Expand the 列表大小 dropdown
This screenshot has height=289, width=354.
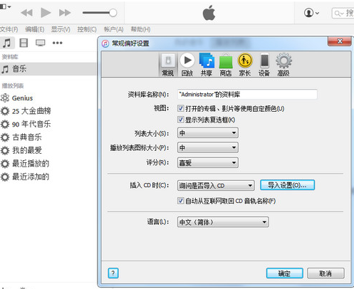[x=208, y=132]
